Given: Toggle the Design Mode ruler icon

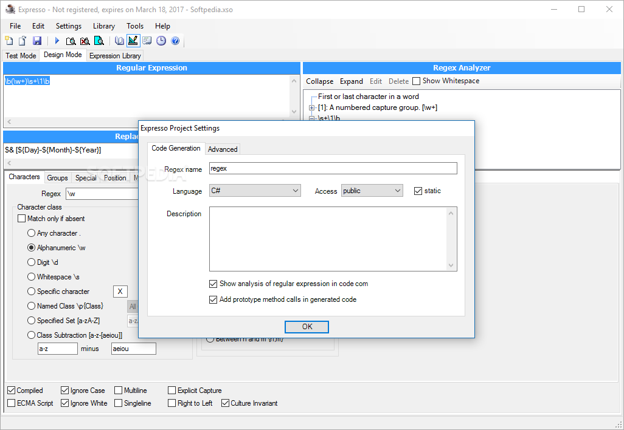Looking at the screenshot, I should tap(133, 41).
